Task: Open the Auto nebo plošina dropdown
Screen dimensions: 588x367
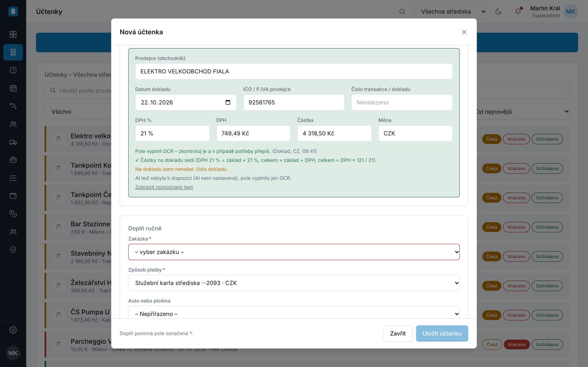Action: click(294, 312)
